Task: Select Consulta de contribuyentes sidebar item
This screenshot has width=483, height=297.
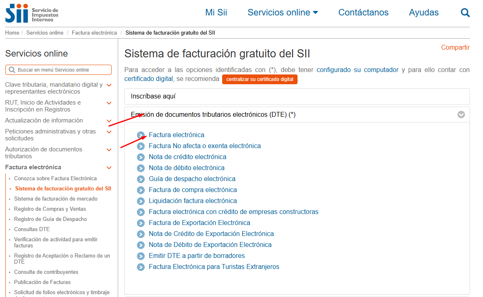Action: click(x=46, y=272)
